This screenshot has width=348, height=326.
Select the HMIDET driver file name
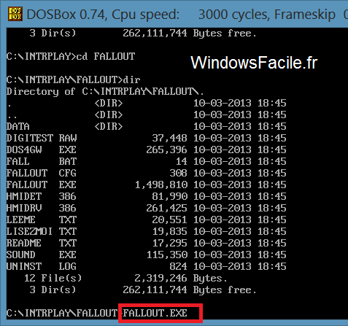tap(24, 196)
